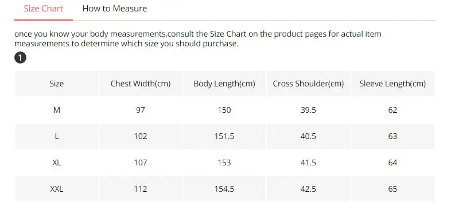Open the Size Chart tab

[44, 9]
